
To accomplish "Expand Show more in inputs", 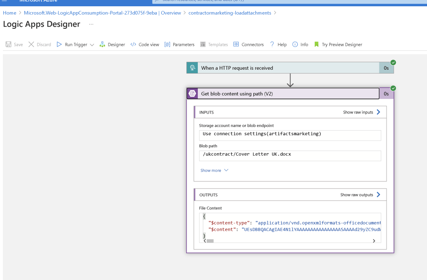I will 210,171.
